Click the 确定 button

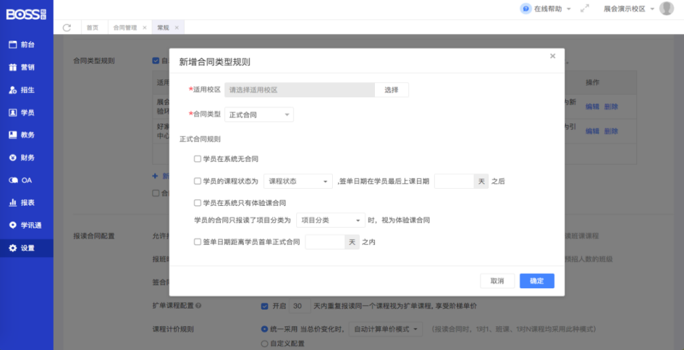(x=537, y=281)
